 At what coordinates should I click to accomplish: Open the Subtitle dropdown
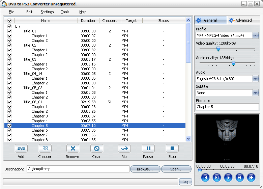point(256,93)
